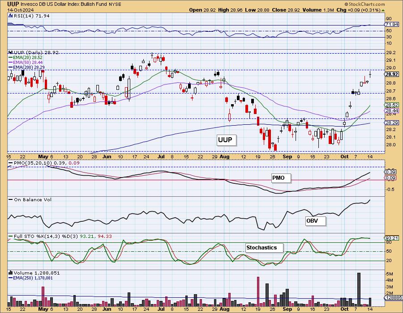Click May on the price panel date axis

tap(43, 156)
